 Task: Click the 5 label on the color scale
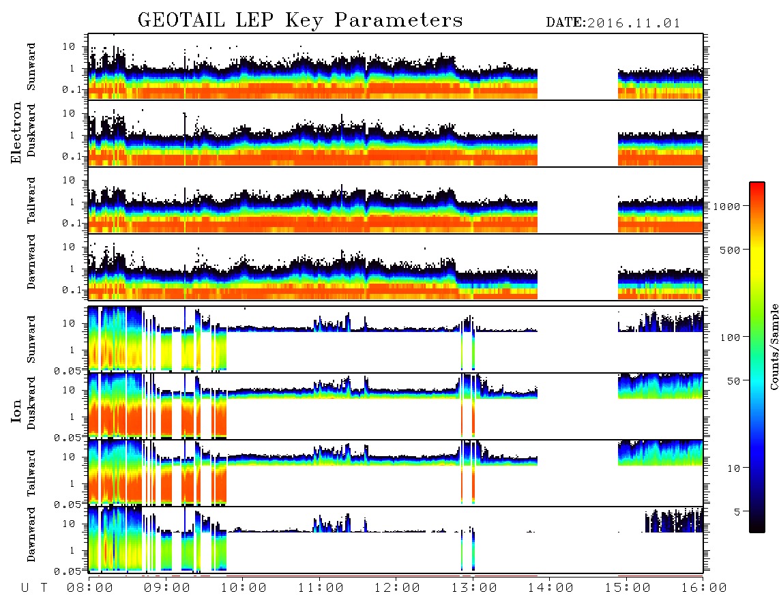737,512
